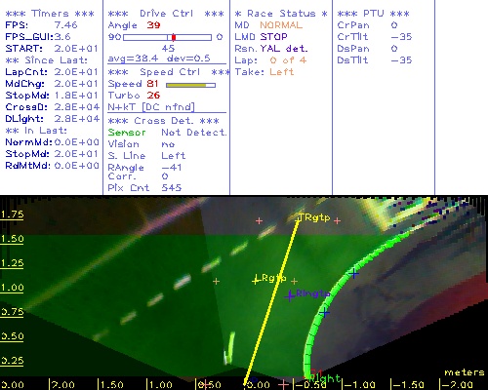
Task: Click the red marker on Angle slider
Action: pyautogui.click(x=174, y=37)
